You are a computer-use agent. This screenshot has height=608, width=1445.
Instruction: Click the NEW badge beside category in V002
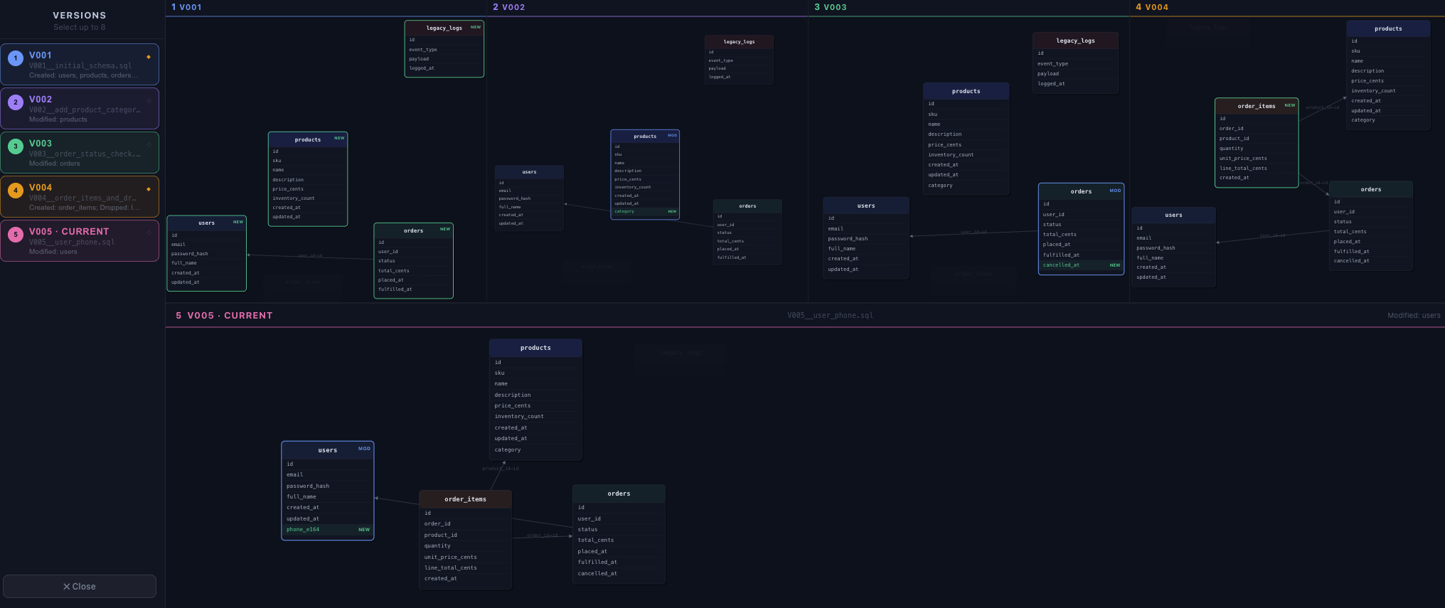click(x=672, y=211)
